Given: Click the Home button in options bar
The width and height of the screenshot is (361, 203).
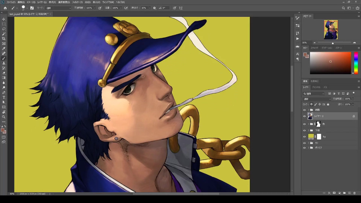Looking at the screenshot, I should coord(5,8).
